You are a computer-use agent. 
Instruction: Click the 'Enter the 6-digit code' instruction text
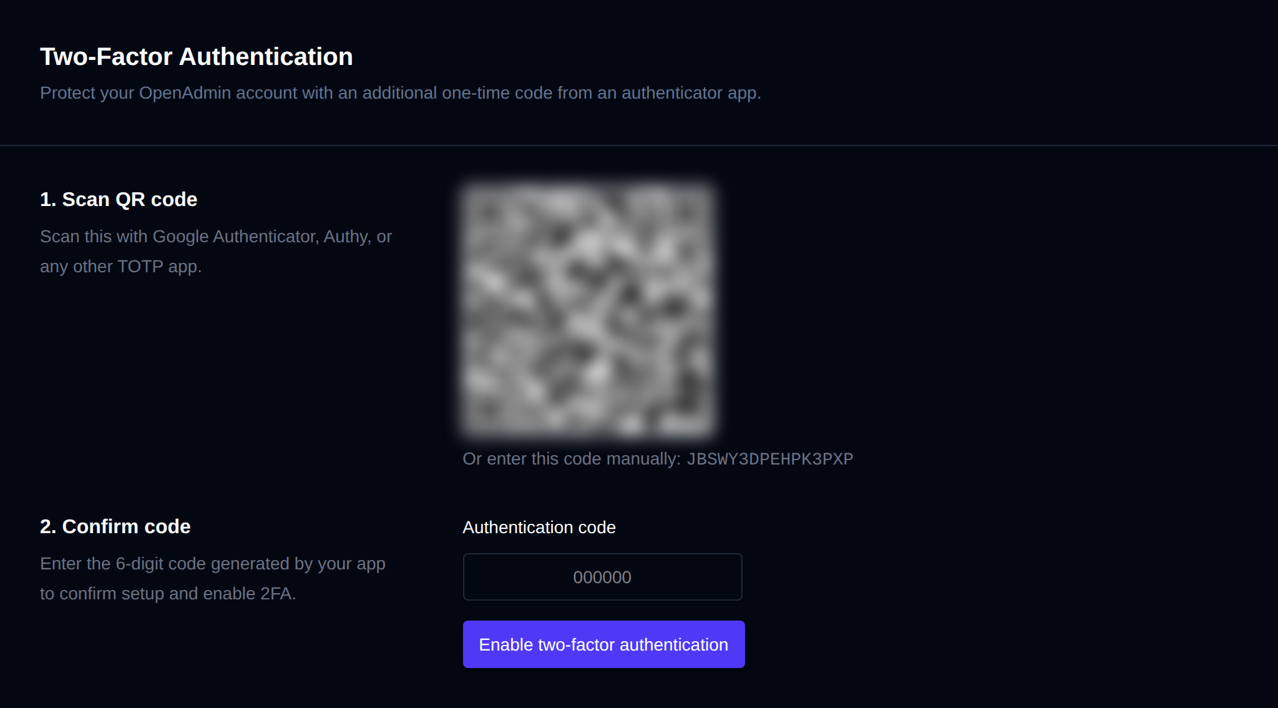[x=213, y=579]
